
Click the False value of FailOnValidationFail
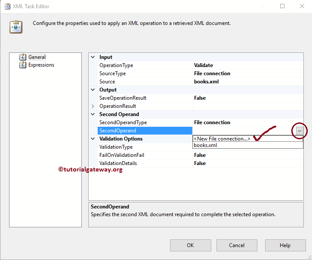pyautogui.click(x=200, y=155)
